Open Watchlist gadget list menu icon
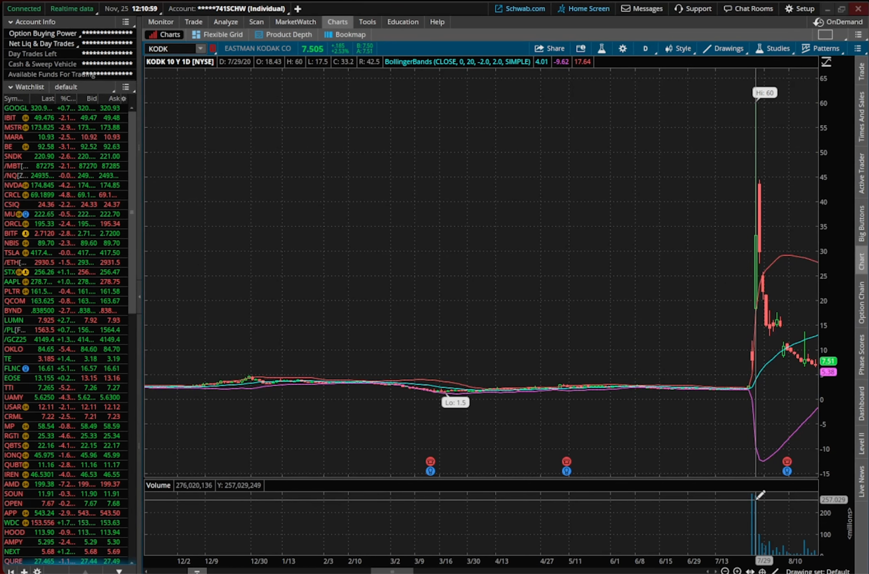This screenshot has height=574, width=869. pos(125,87)
